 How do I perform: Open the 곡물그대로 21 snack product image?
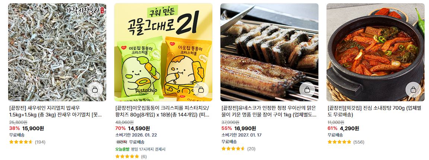(163, 52)
